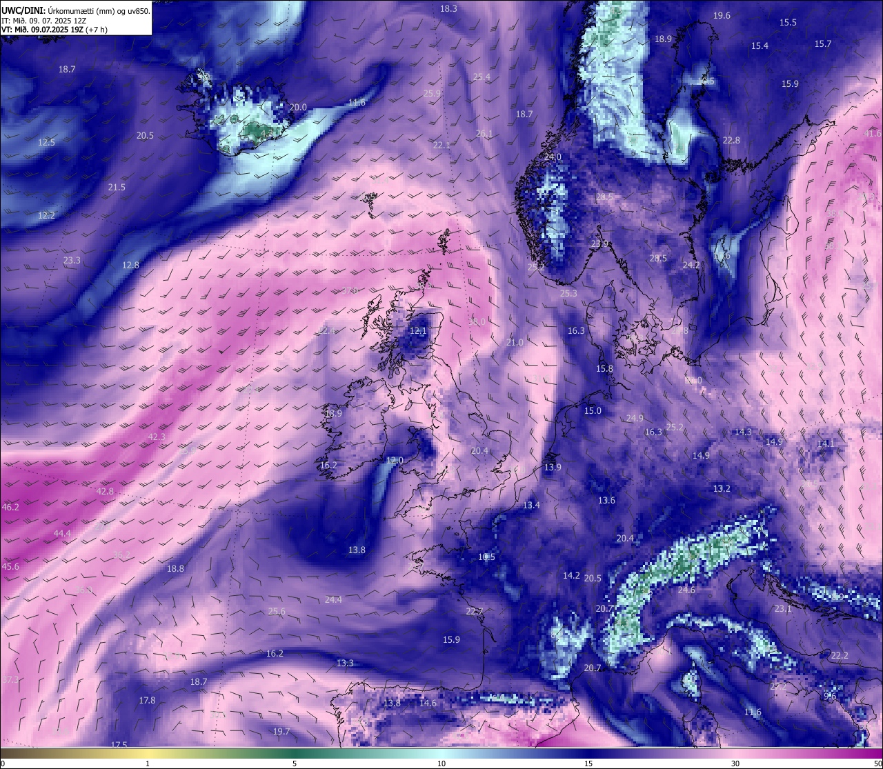Click the 21.0 value label
The height and width of the screenshot is (769, 883).
click(x=515, y=342)
